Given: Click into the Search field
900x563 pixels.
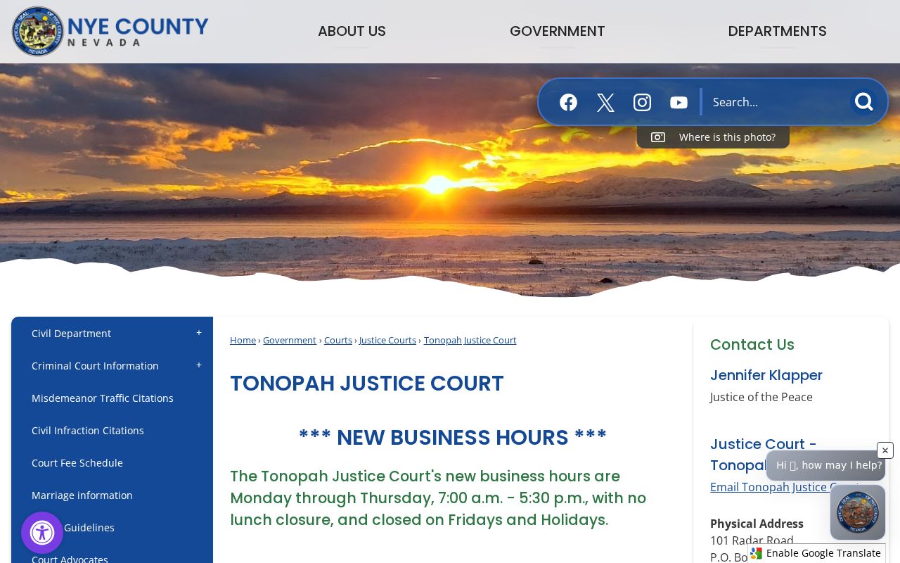Looking at the screenshot, I should (x=777, y=102).
